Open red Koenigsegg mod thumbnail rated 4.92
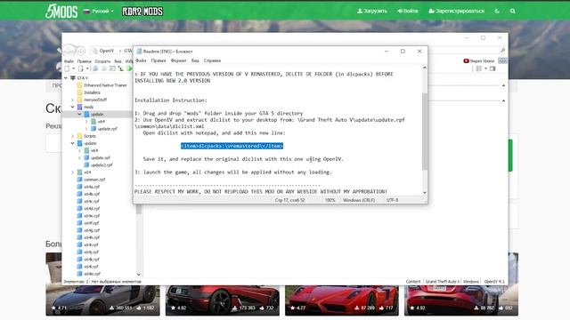The width and height of the screenshot is (570, 320). click(x=223, y=300)
